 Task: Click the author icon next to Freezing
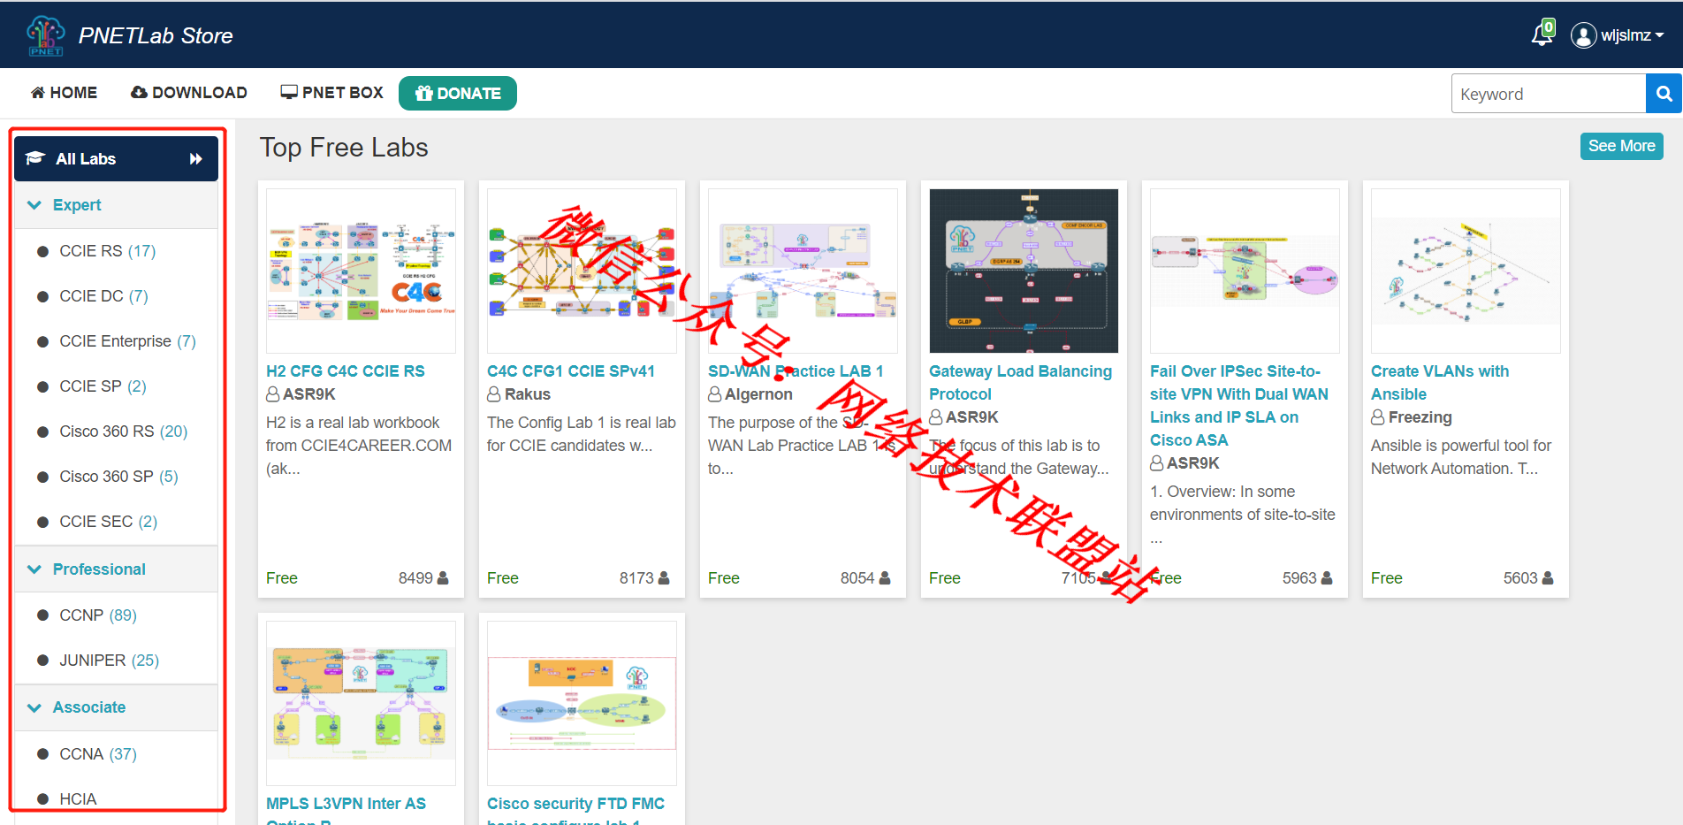point(1378,417)
